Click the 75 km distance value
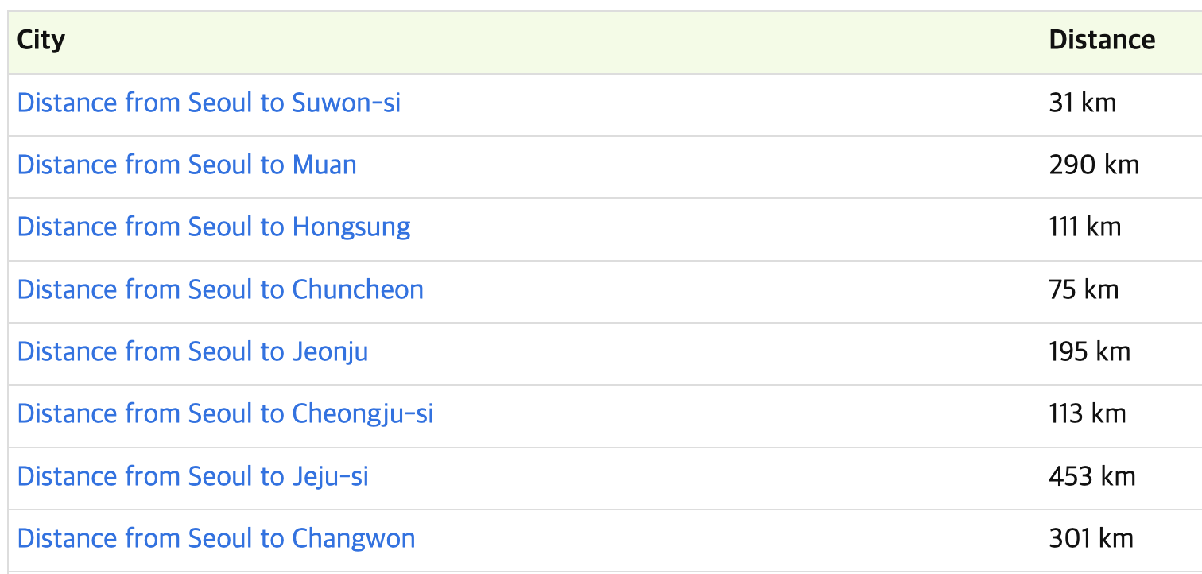The image size is (1202, 574). click(1084, 289)
